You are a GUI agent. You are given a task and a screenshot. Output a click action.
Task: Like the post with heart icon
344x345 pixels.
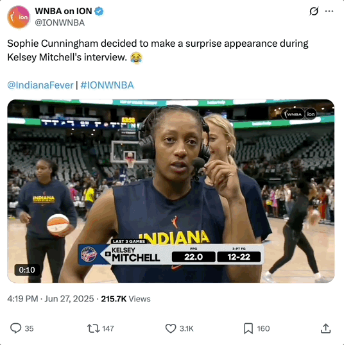click(171, 328)
